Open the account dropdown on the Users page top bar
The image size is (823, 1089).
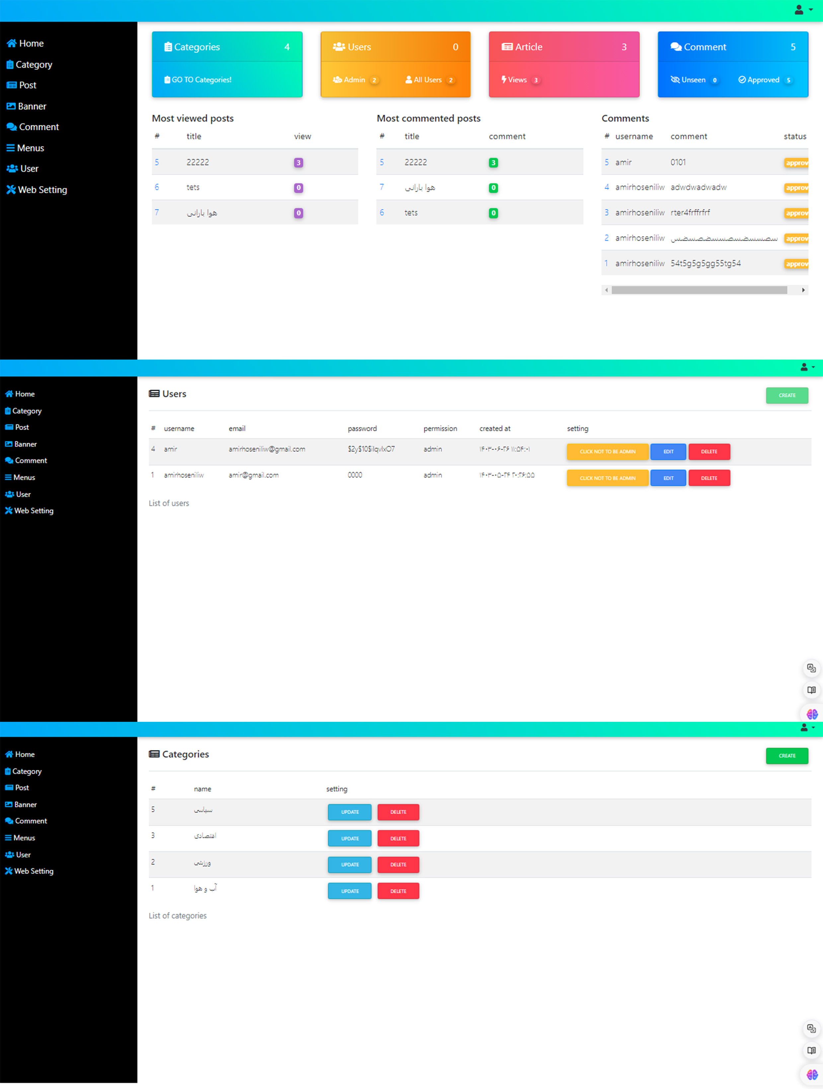coord(807,367)
